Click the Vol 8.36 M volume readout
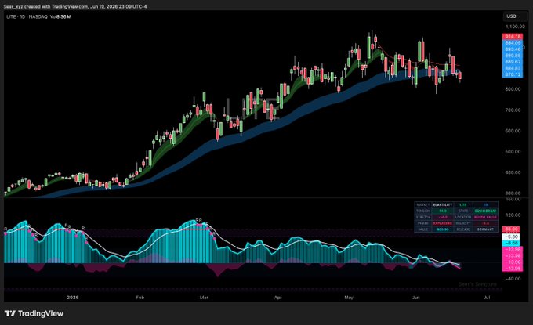The width and height of the screenshot is (533, 325). coord(60,16)
